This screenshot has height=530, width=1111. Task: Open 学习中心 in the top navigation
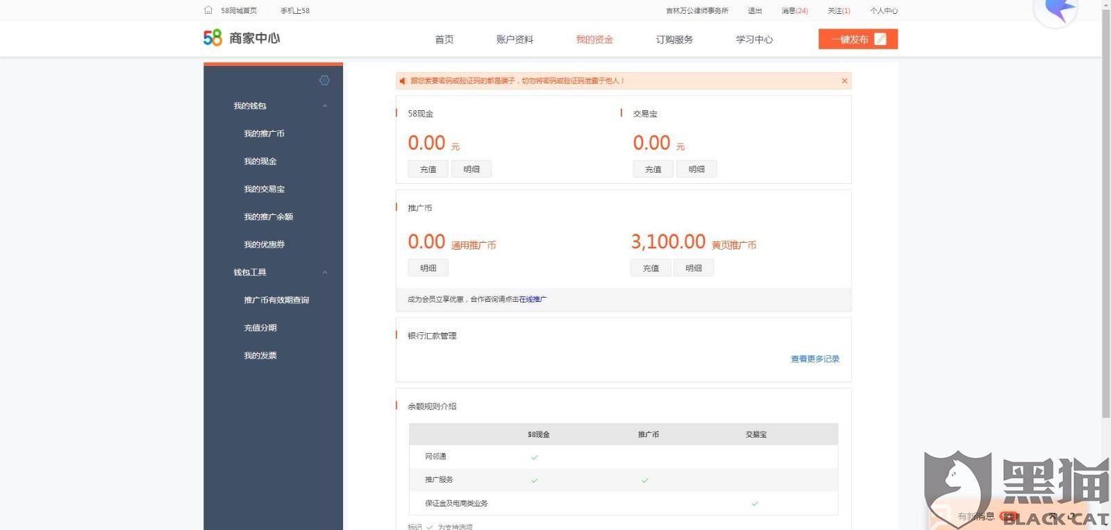[x=754, y=40]
